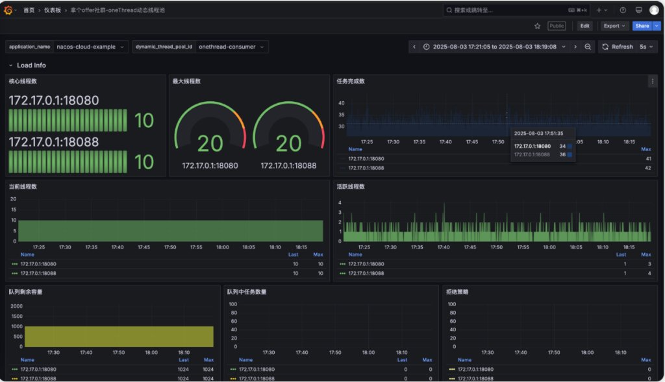
Task: Toggle 172.17.0.1:18080 series in 队列中任务数量 legend
Action: point(257,369)
